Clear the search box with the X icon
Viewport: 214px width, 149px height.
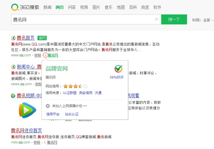pos(156,19)
